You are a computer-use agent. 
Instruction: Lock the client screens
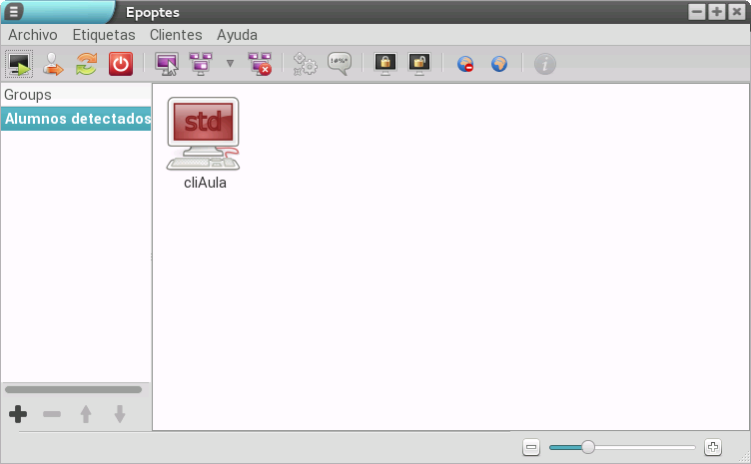(385, 65)
